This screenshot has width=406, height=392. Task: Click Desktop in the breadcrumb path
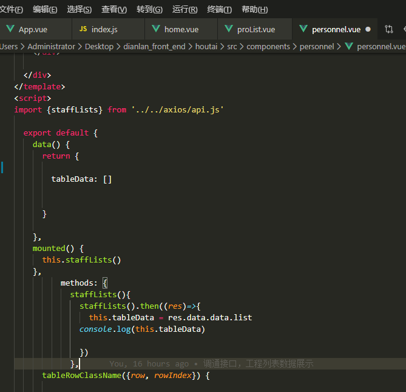[99, 47]
